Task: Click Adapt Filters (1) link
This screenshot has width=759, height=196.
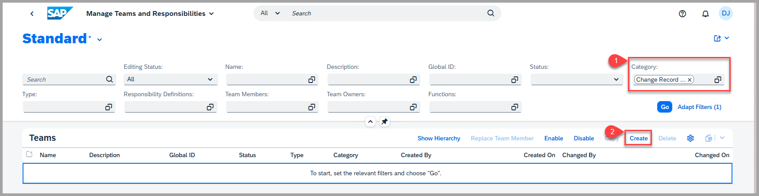Action: (699, 107)
